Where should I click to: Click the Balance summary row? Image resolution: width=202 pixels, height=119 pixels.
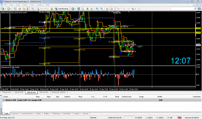(x=102, y=100)
